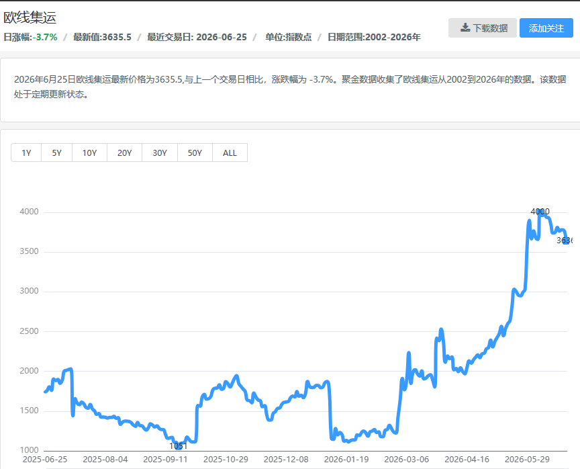Click the 1051 low point label
This screenshot has width=580, height=469.
point(179,445)
